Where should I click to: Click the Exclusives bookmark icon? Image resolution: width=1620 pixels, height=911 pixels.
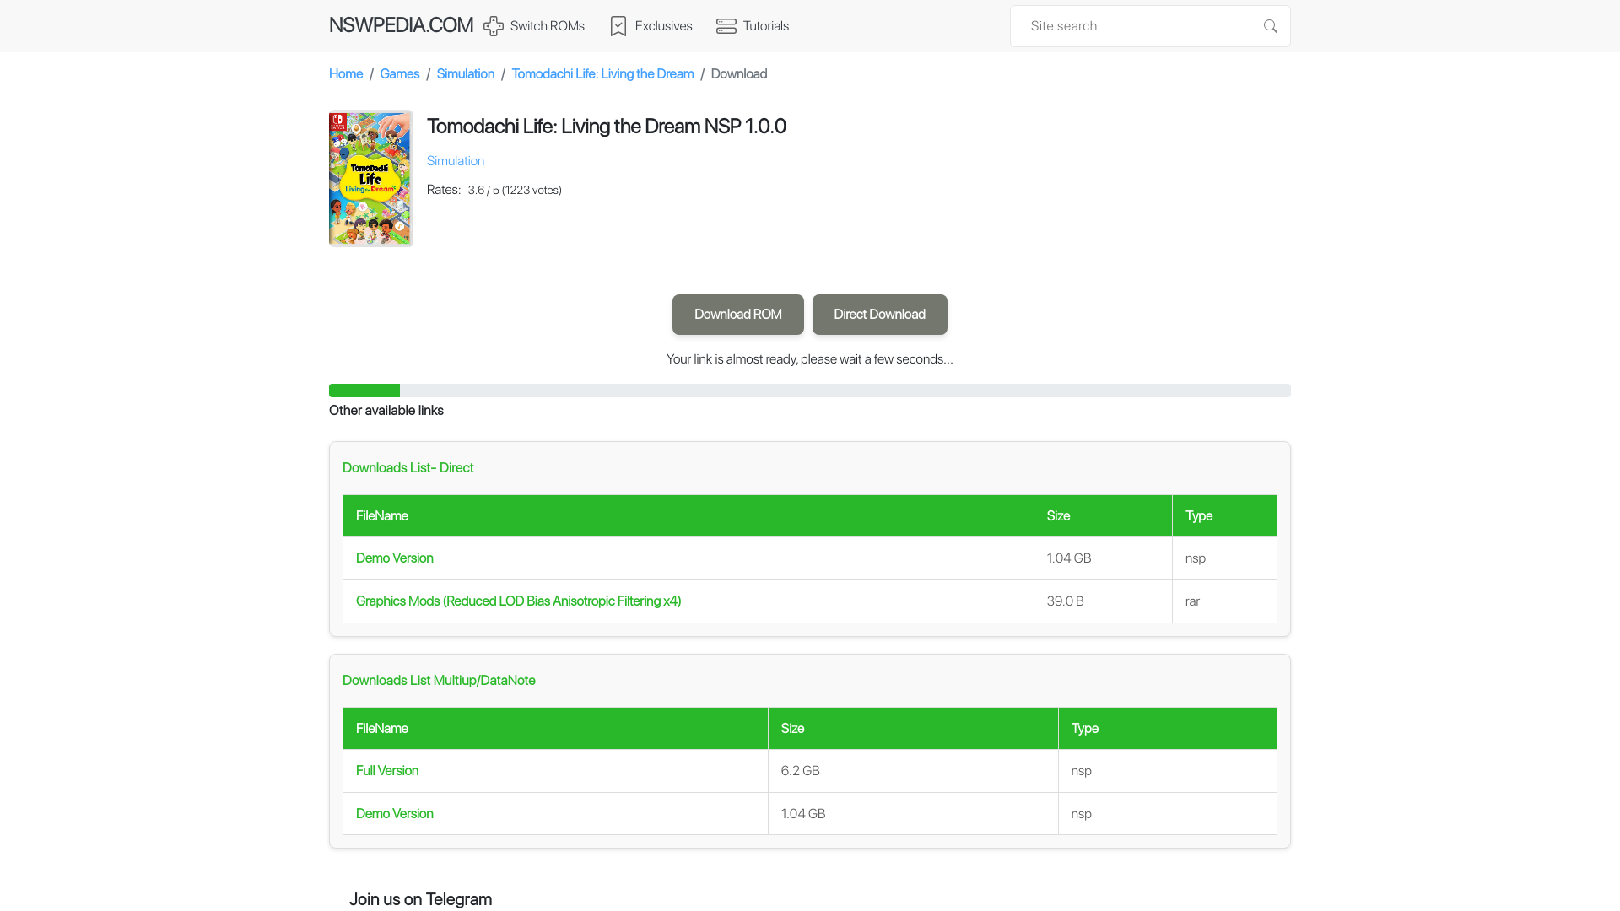618,26
